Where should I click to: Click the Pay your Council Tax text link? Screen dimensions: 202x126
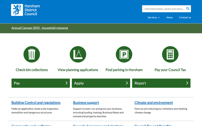pyautogui.click(x=170, y=70)
